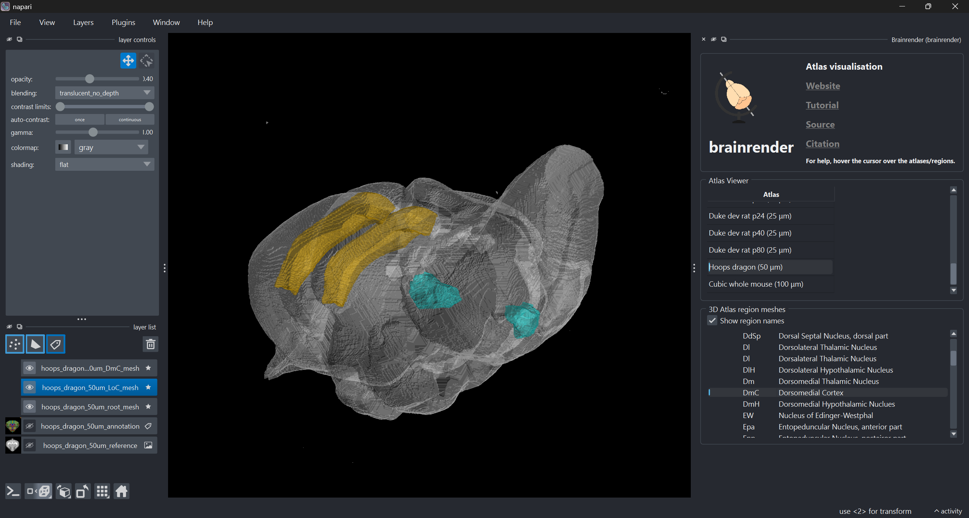Show the hoops_dragon_50um_annotation layer
The height and width of the screenshot is (518, 969).
click(x=30, y=426)
